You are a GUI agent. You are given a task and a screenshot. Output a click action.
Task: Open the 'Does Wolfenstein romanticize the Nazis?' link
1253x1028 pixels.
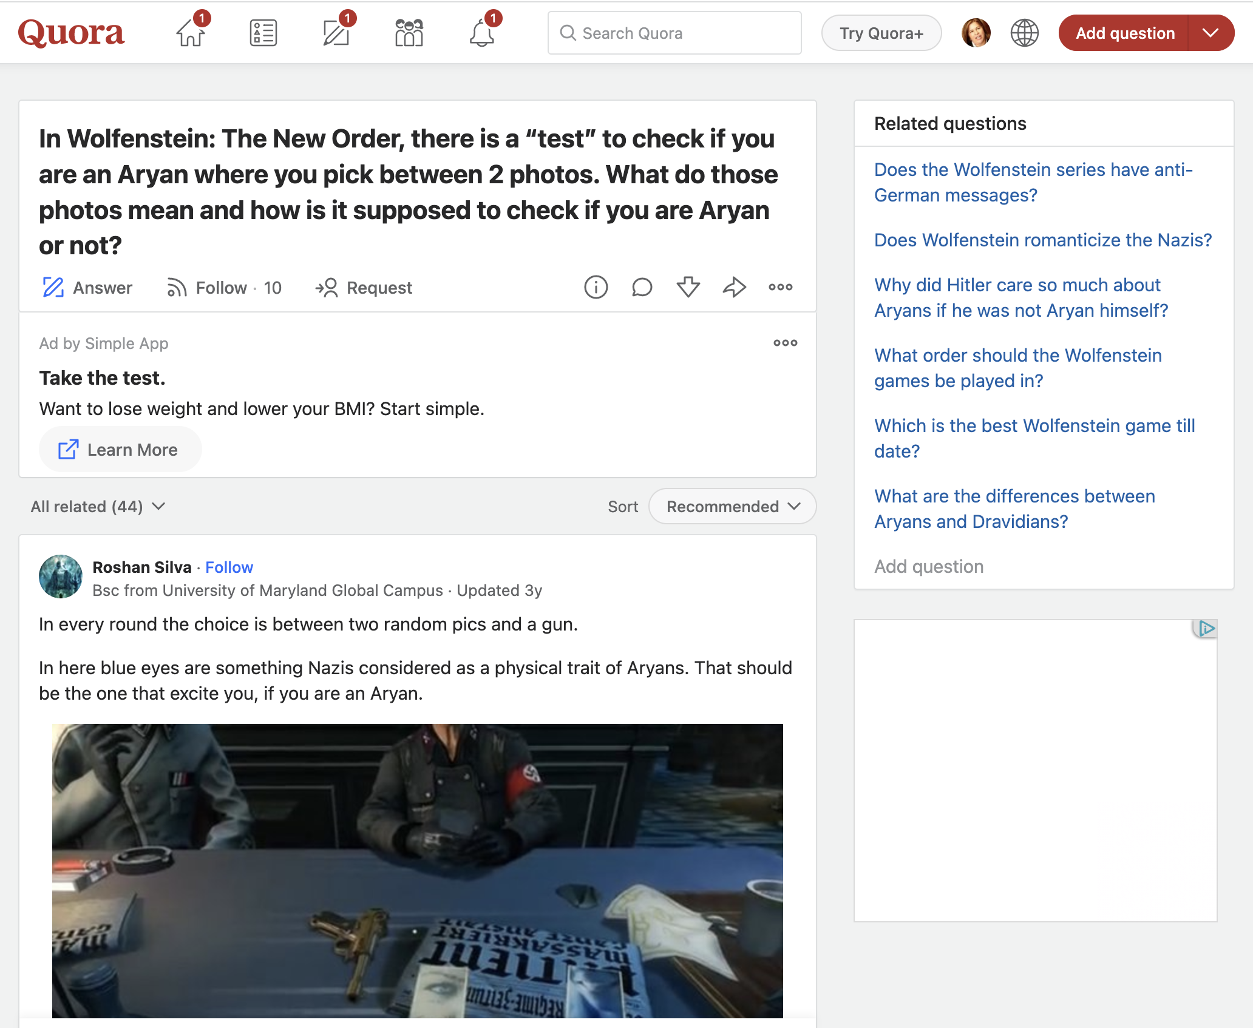1042,240
